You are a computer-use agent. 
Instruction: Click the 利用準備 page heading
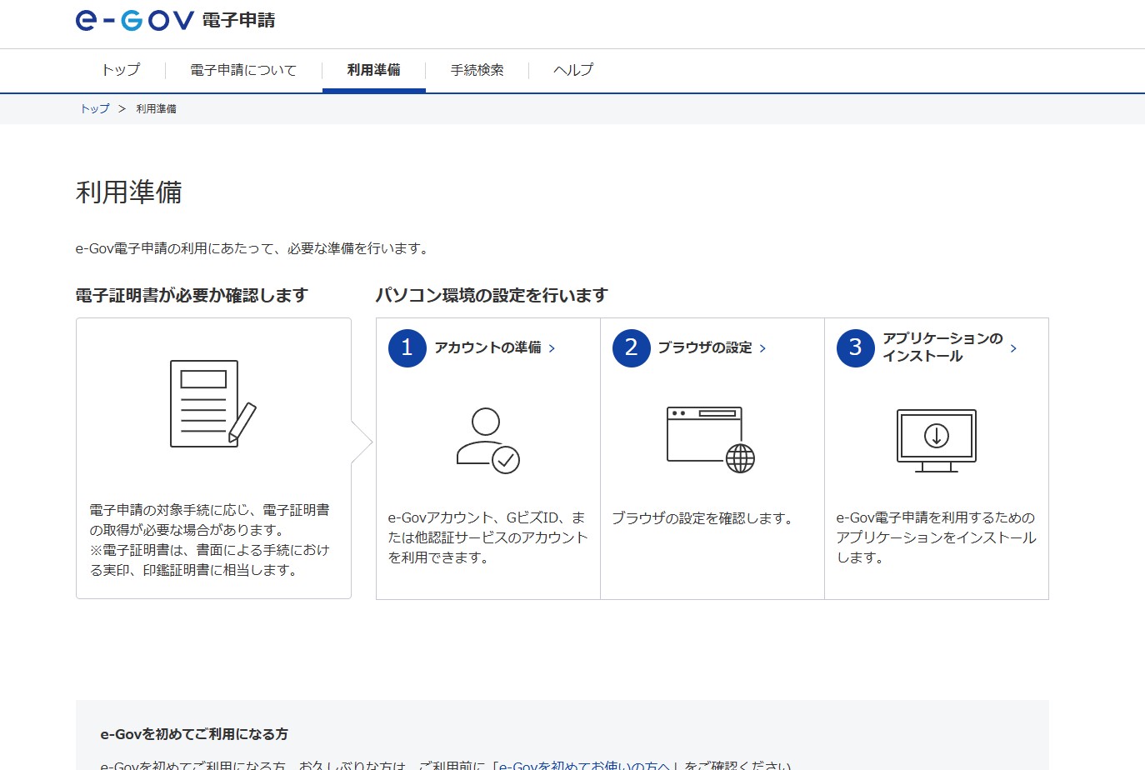click(x=129, y=192)
